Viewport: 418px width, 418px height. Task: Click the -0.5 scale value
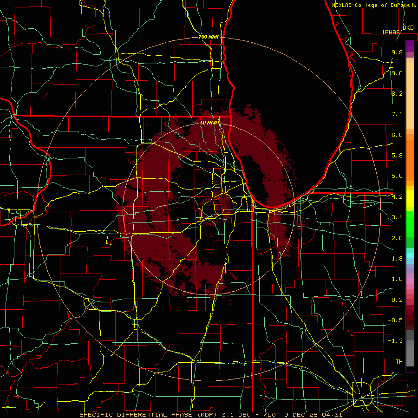(395, 320)
